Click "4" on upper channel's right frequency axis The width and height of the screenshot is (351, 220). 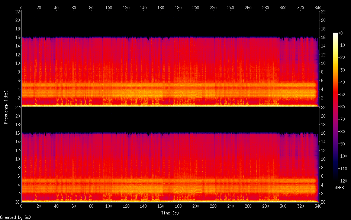click(322, 89)
